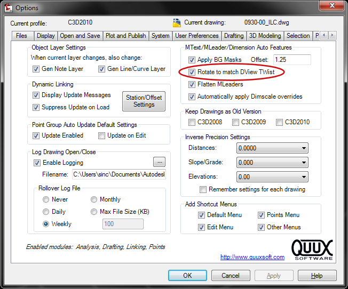Toggle Other Menus shortcut checkbox
This screenshot has height=289, width=348.
pyautogui.click(x=261, y=227)
